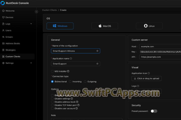Click the Devices monitor icon
The height and width of the screenshot is (120, 181).
tap(3, 17)
